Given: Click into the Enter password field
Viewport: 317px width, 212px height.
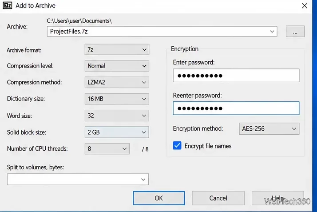Looking at the screenshot, I should pyautogui.click(x=236, y=76).
